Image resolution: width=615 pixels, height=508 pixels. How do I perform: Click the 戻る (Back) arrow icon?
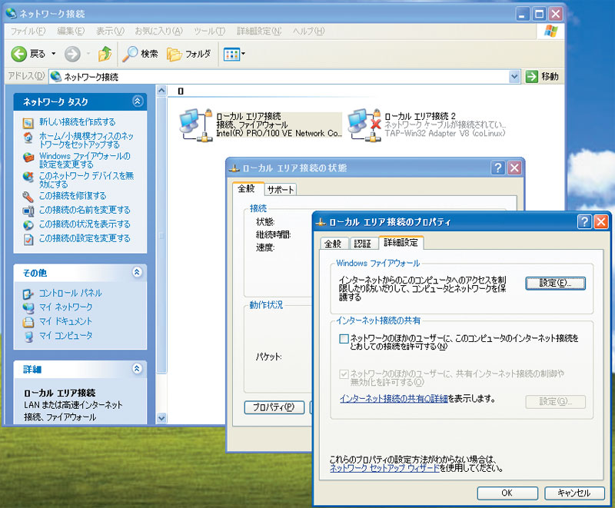click(x=17, y=54)
